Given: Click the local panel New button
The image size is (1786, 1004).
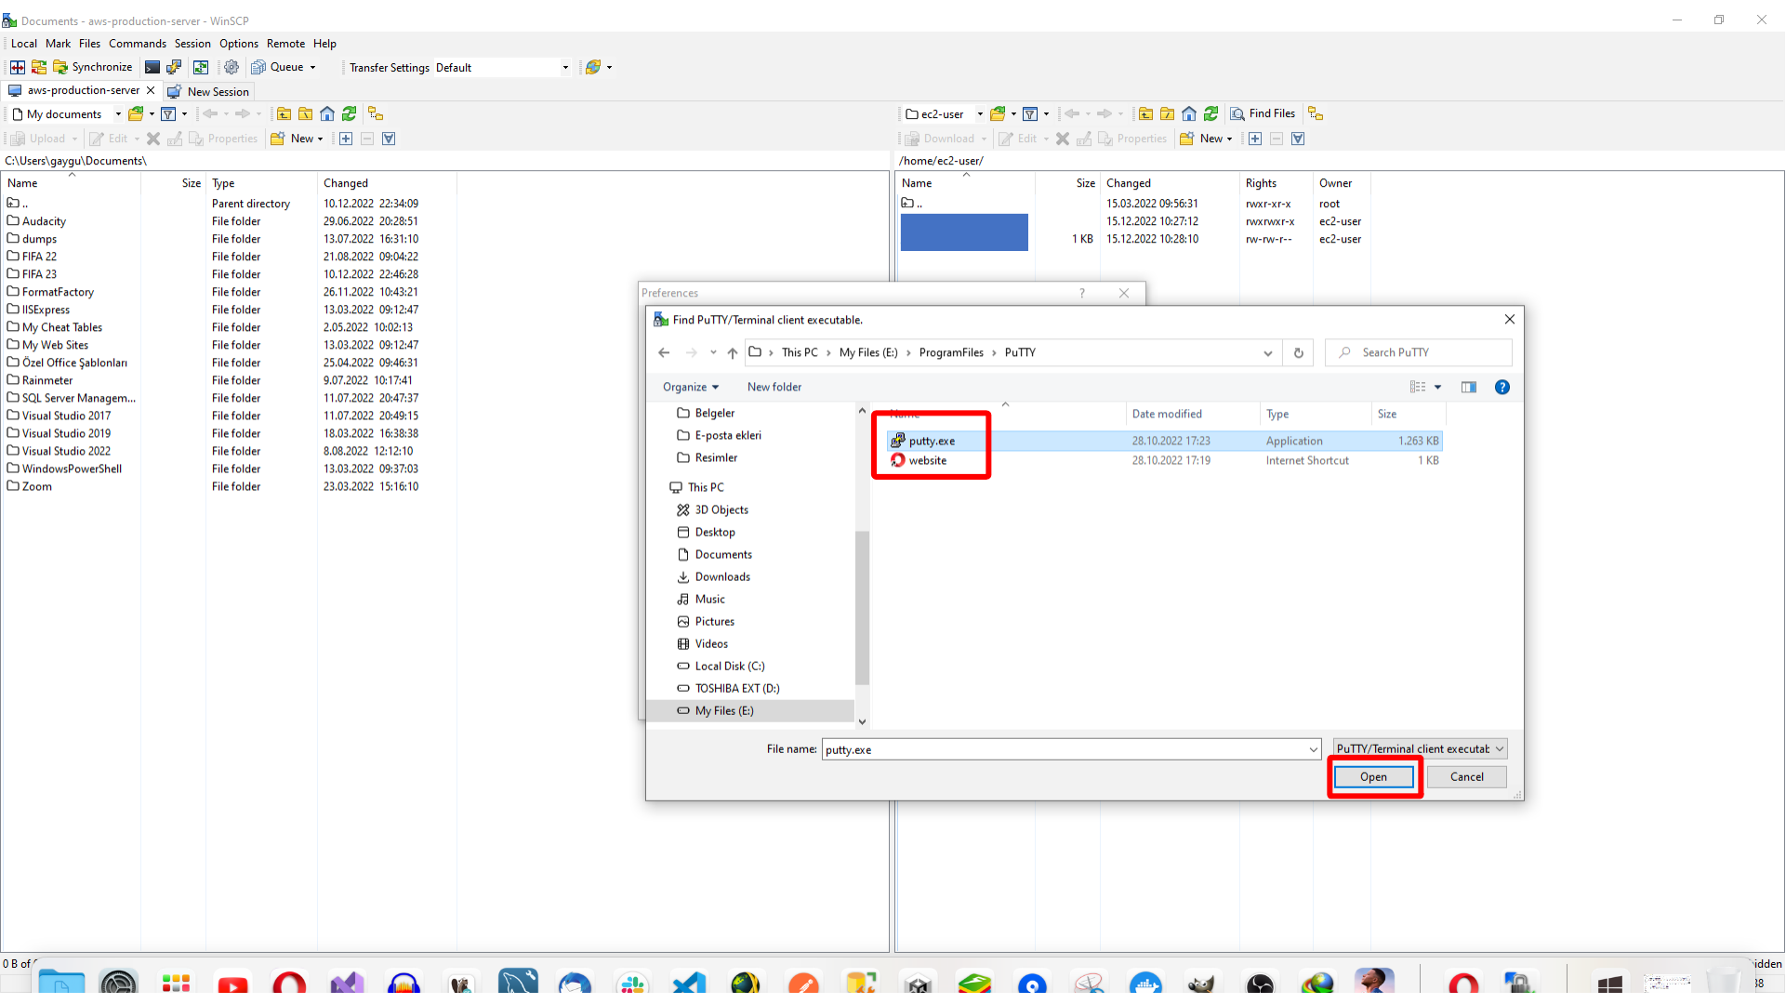Looking at the screenshot, I should pyautogui.click(x=297, y=139).
